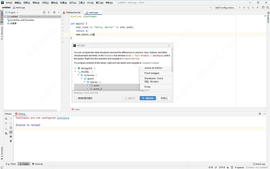The height and width of the screenshot is (169, 270).
Task: Switch to CMakeLists.txt editor tab
Action: click(x=73, y=13)
